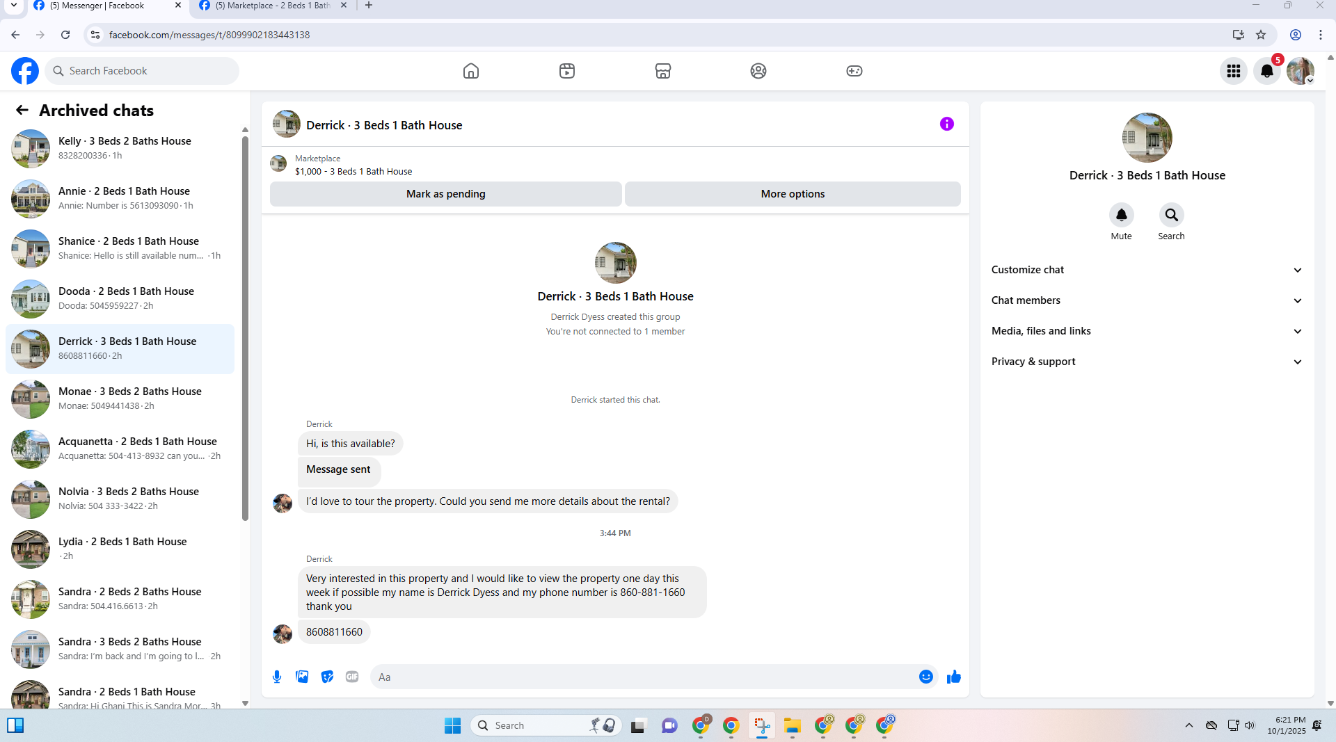Go back one page in Chrome
The width and height of the screenshot is (1336, 742).
[15, 35]
